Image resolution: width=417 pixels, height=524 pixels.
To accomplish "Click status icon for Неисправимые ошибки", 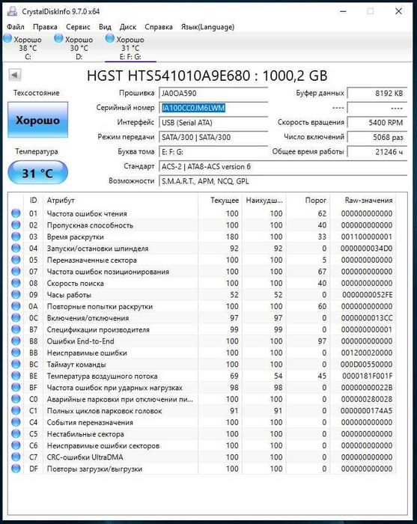I will (16, 353).
